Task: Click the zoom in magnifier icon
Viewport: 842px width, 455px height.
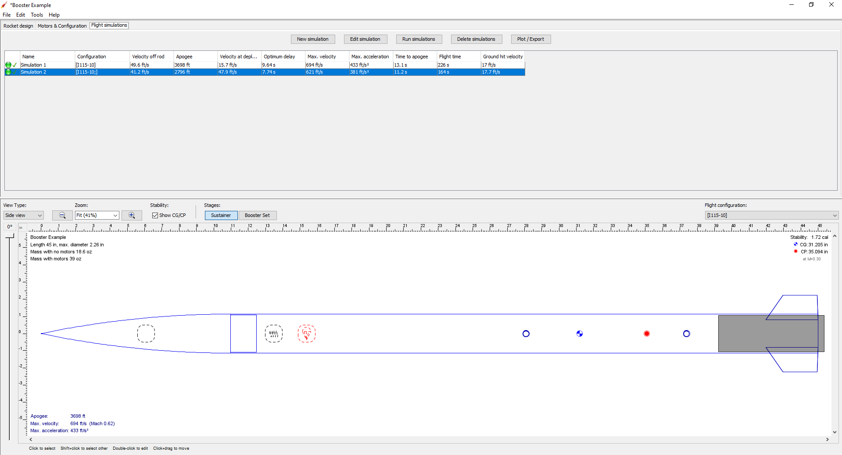Action: [132, 215]
